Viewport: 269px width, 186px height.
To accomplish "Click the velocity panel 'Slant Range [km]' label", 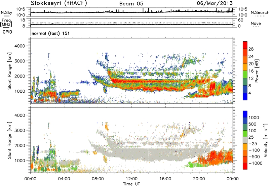I will tap(9, 140).
